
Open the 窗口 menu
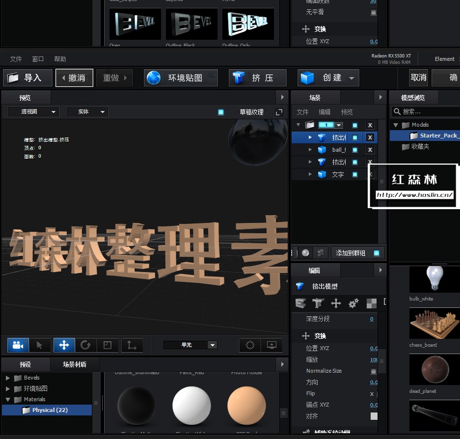[x=38, y=59]
